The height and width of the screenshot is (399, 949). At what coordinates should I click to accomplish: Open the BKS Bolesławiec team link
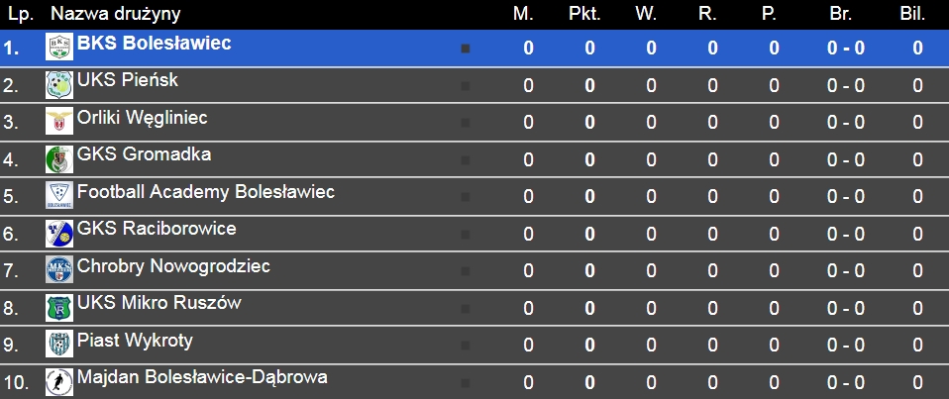coord(154,44)
